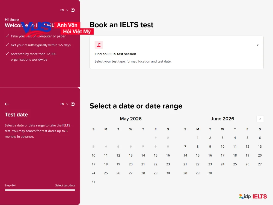
Task: Choose May 16 on the calendar
Action: (x=168, y=155)
